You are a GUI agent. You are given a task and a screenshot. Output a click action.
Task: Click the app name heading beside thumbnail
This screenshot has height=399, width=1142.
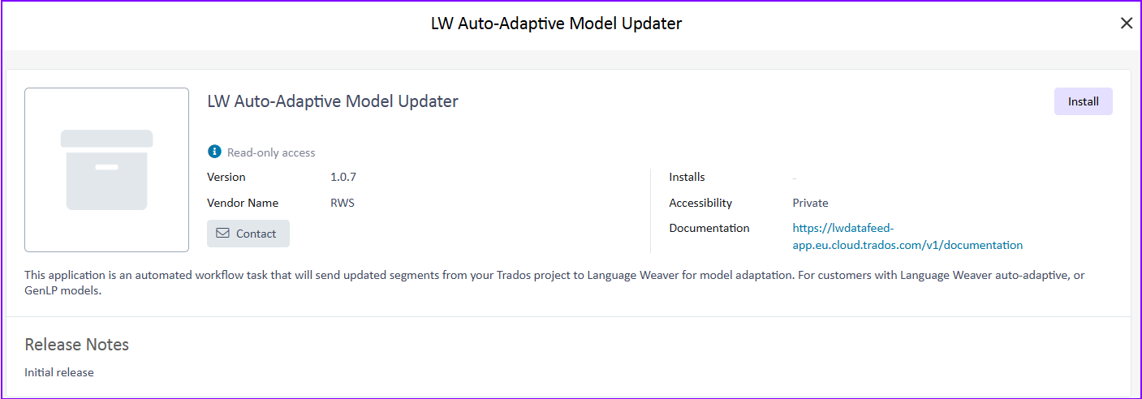333,101
